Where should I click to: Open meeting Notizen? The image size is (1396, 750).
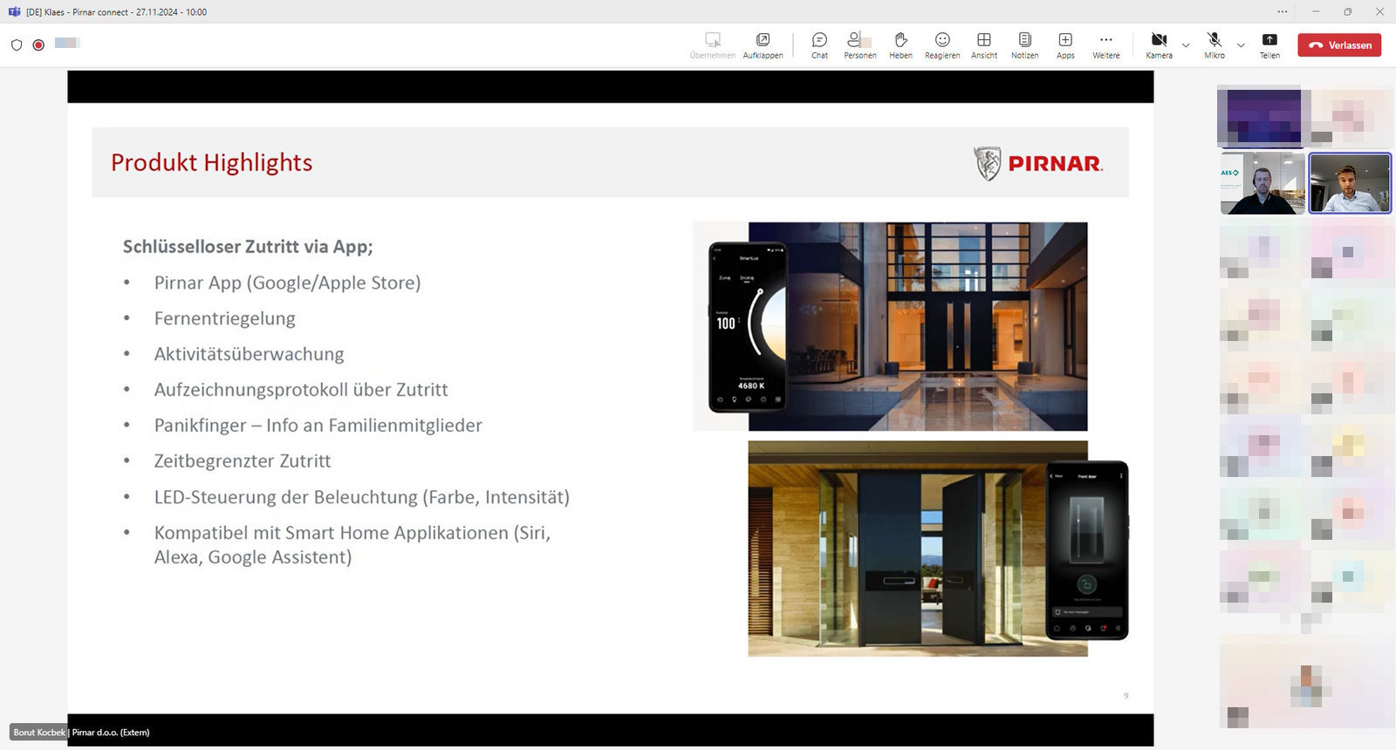coord(1024,45)
